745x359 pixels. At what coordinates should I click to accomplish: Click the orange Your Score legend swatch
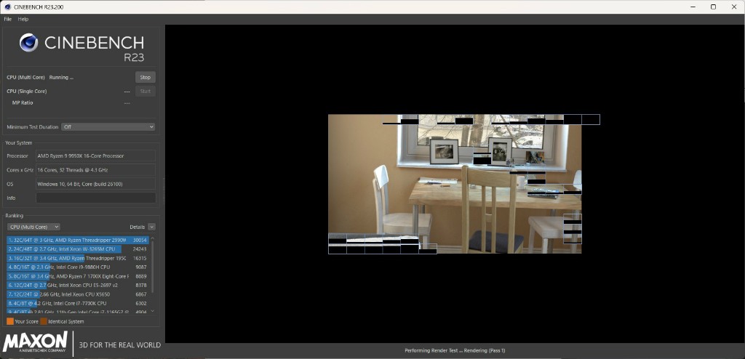click(10, 321)
